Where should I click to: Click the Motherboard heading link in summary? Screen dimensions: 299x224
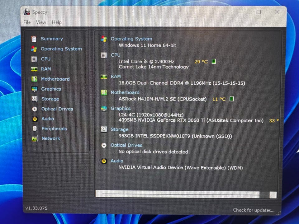pyautogui.click(x=125, y=92)
